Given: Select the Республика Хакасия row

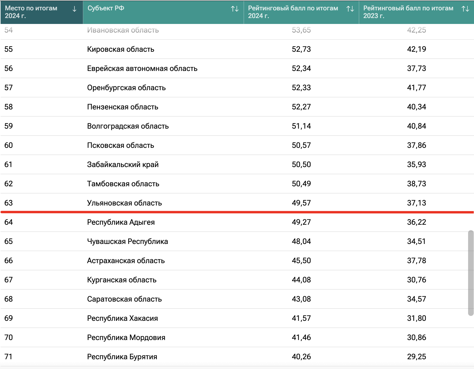Looking at the screenshot, I should click(x=122, y=318).
